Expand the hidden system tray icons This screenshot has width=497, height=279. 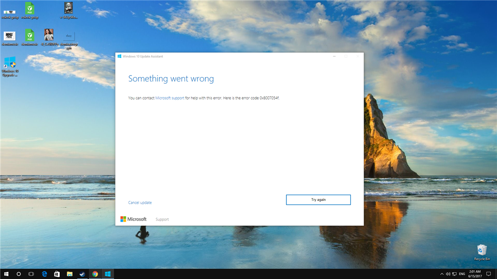[x=442, y=274]
